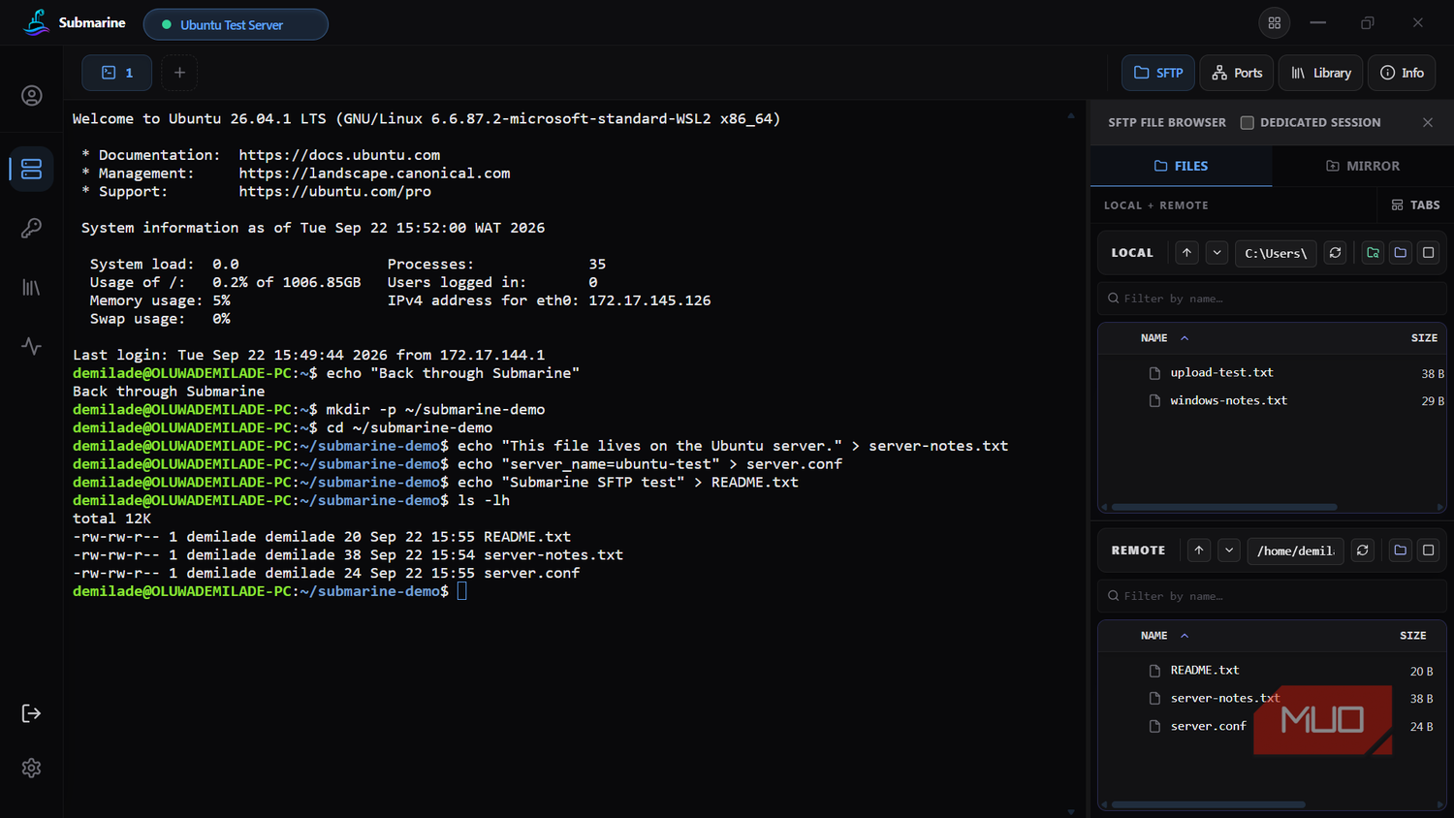Screen dimensions: 1454x818
Task: Click the terminal scroll up arrow
Action: pos(1071,115)
